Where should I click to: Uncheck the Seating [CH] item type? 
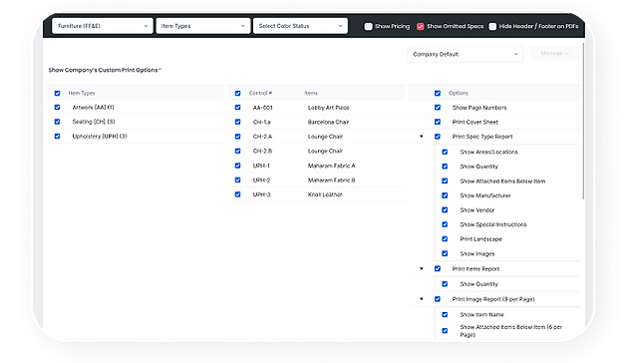57,122
